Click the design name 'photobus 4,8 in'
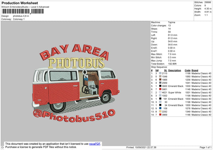This screenshot has width=213, height=150. point(21,16)
